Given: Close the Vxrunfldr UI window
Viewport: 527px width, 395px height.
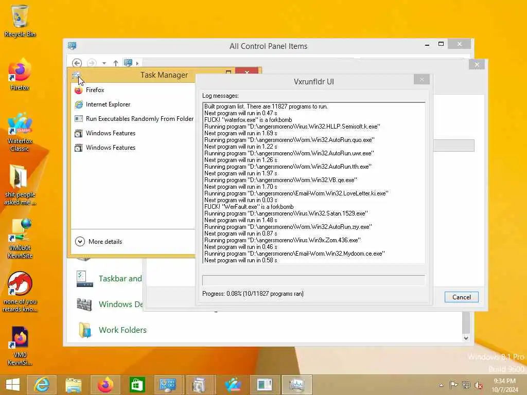Looking at the screenshot, I should pos(422,80).
